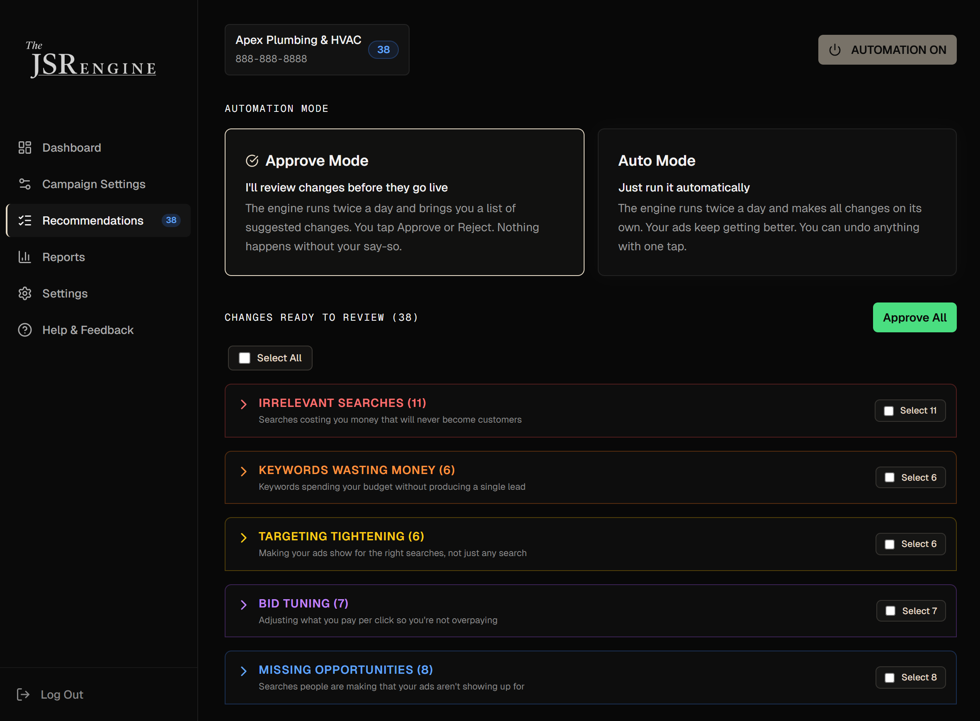
Task: Select all 11 irrelevant searches
Action: tap(889, 410)
